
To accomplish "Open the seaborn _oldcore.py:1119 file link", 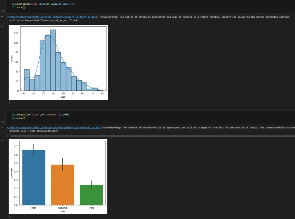I will pos(52,17).
